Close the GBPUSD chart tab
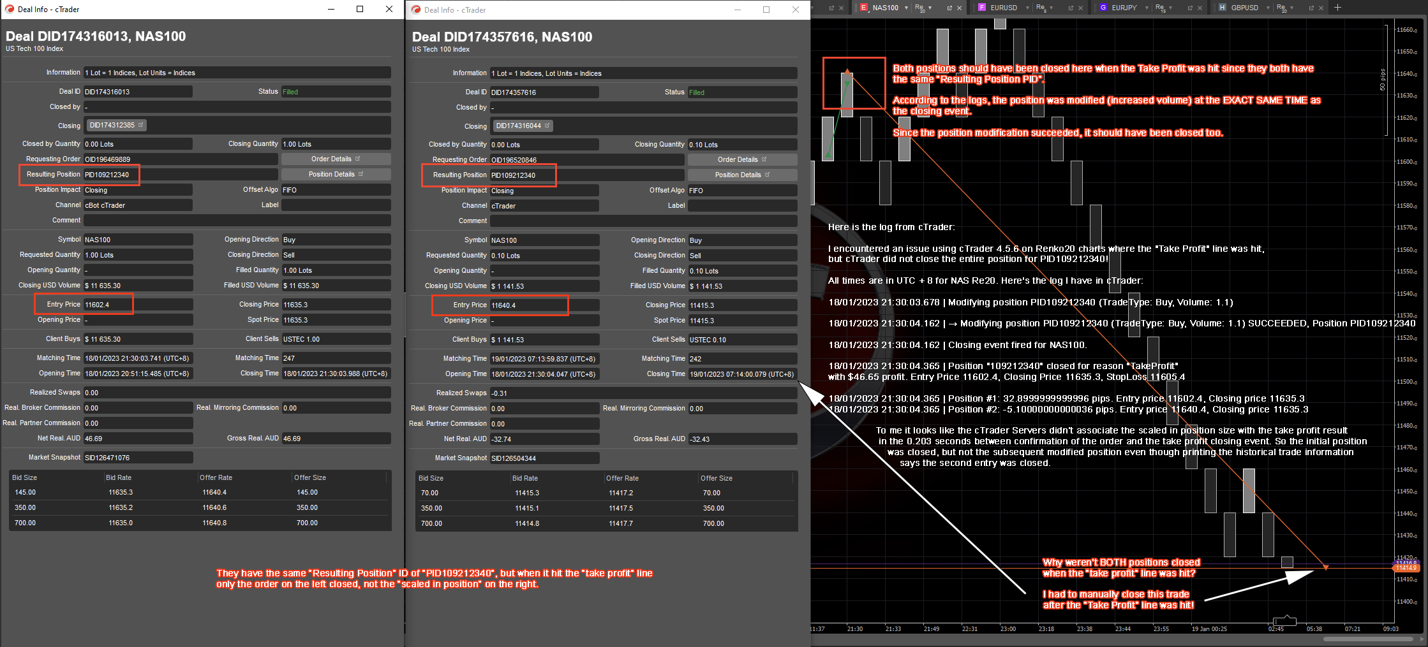1428x647 pixels. point(1321,8)
